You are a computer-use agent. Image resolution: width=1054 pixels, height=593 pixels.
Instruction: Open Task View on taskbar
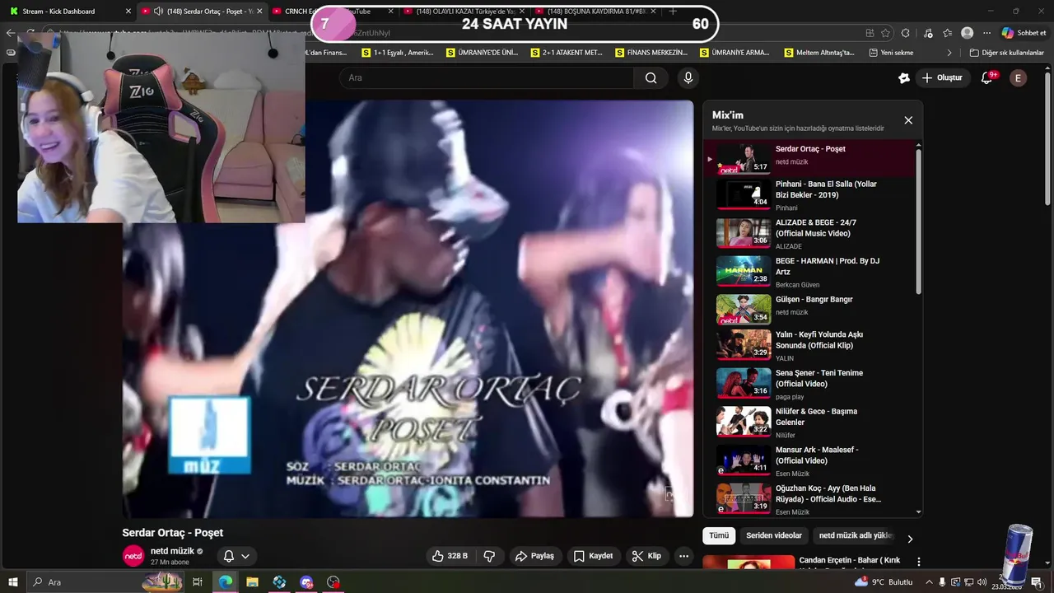pos(198,582)
